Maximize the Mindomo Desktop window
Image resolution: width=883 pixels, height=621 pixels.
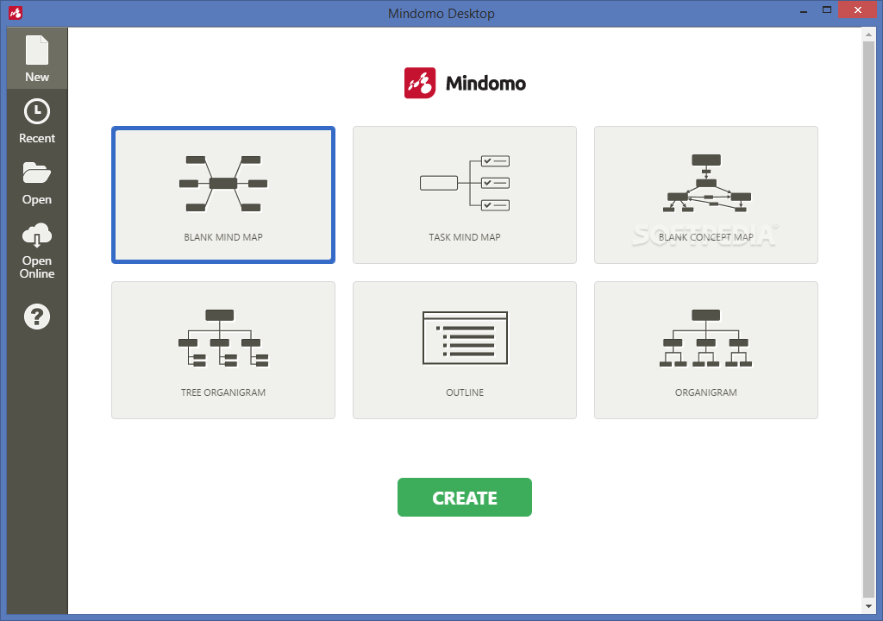coord(827,9)
